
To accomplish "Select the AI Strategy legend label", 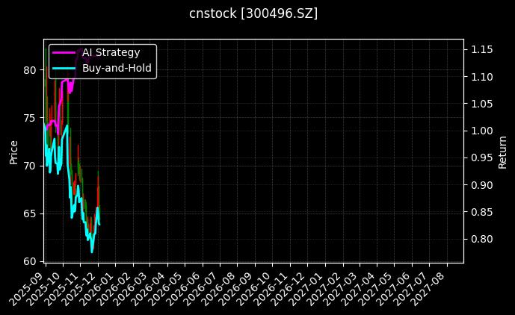I will pos(111,52).
